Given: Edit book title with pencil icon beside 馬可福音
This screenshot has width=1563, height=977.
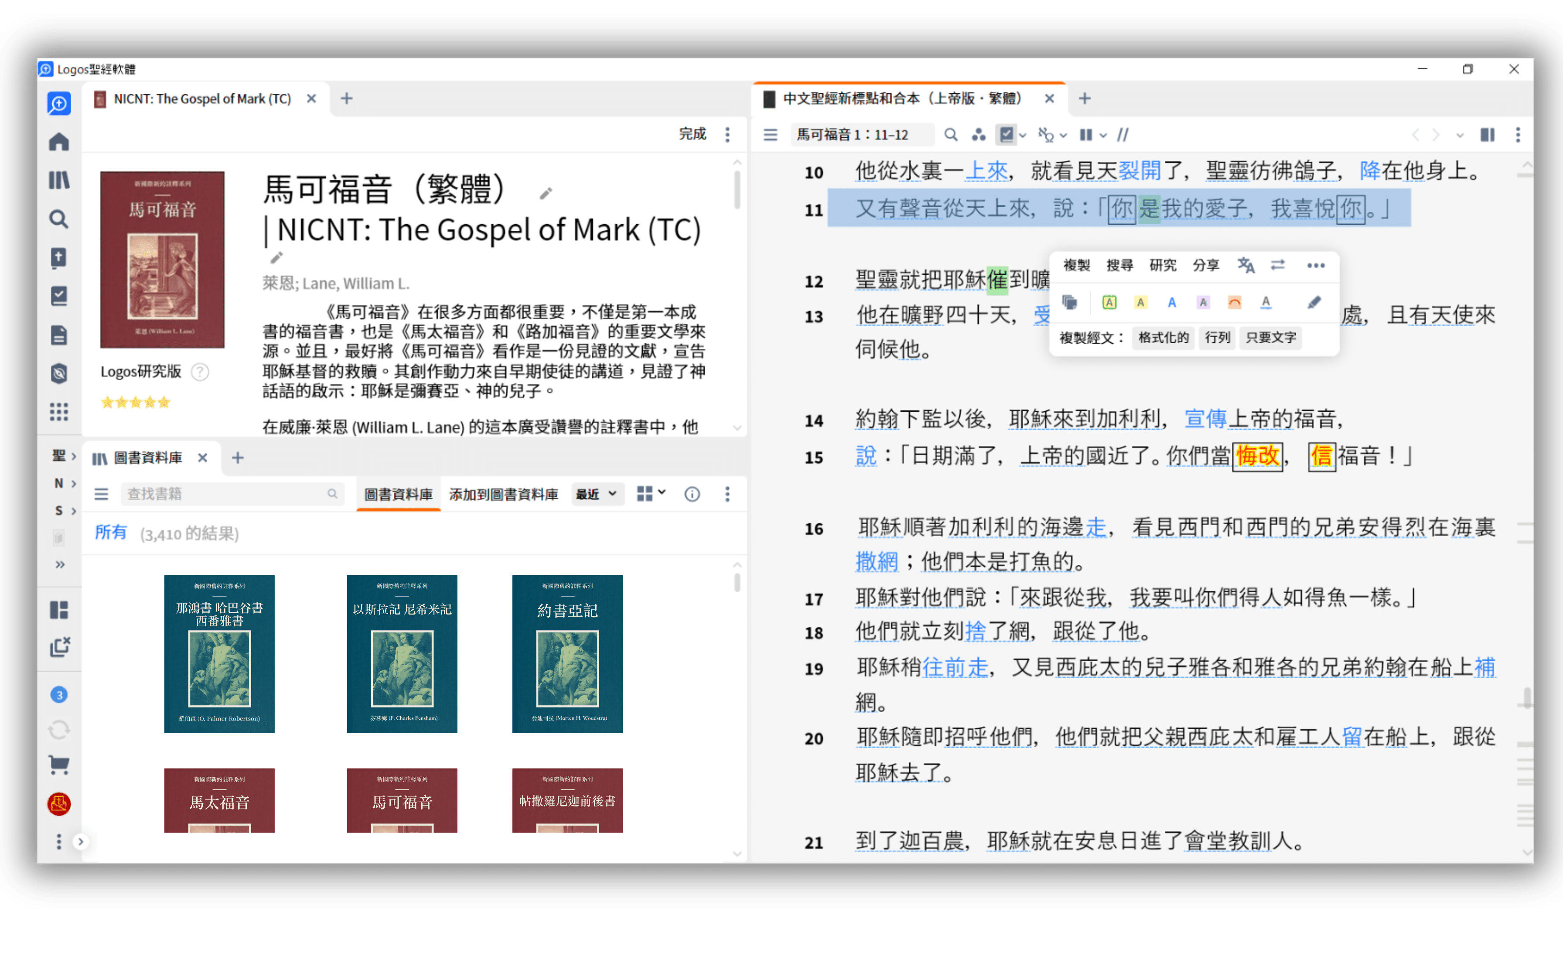Looking at the screenshot, I should 546,193.
